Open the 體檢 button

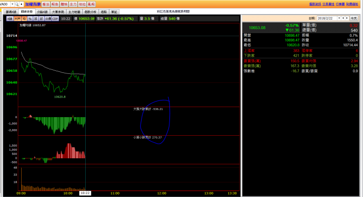(64, 4)
